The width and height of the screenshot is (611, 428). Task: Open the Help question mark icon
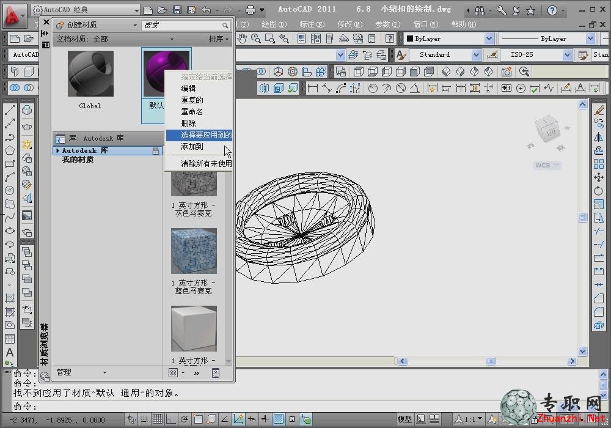[552, 10]
